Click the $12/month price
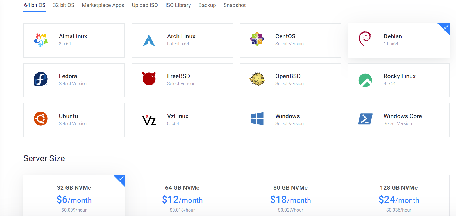Screen dimensions: 456x218 tap(182, 200)
